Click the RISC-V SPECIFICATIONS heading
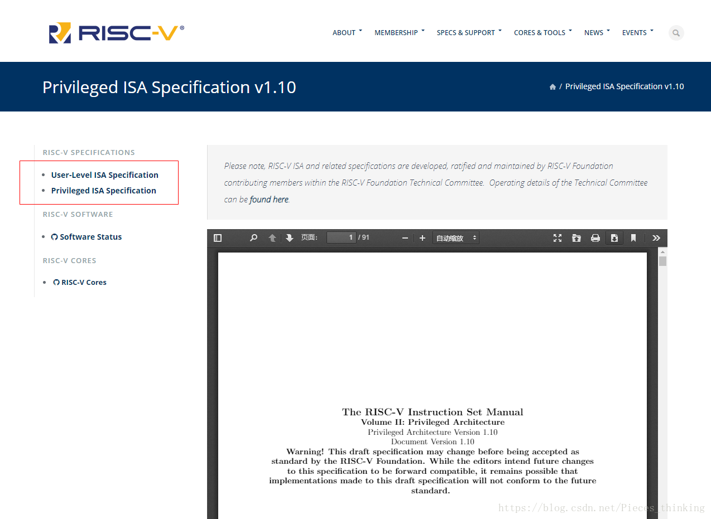711x519 pixels. pyautogui.click(x=89, y=152)
